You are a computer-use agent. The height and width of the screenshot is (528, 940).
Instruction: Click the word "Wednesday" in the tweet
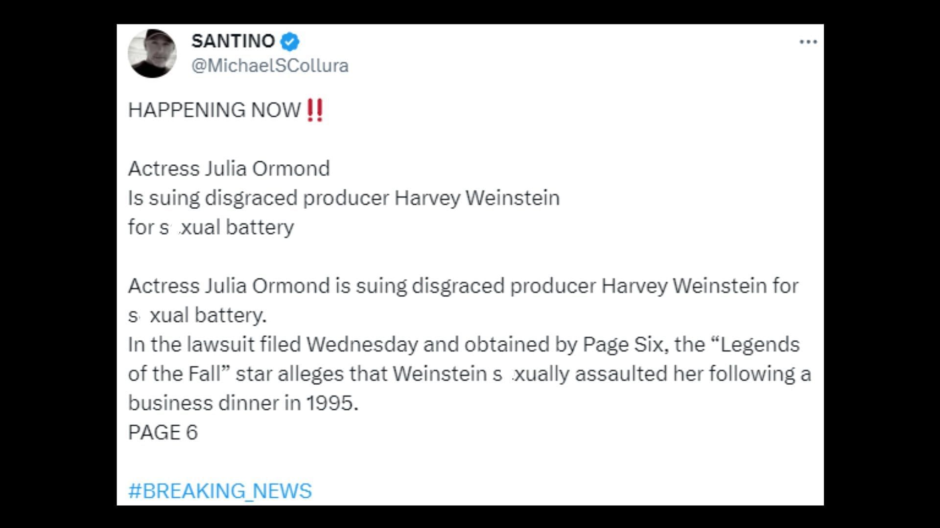pyautogui.click(x=362, y=345)
